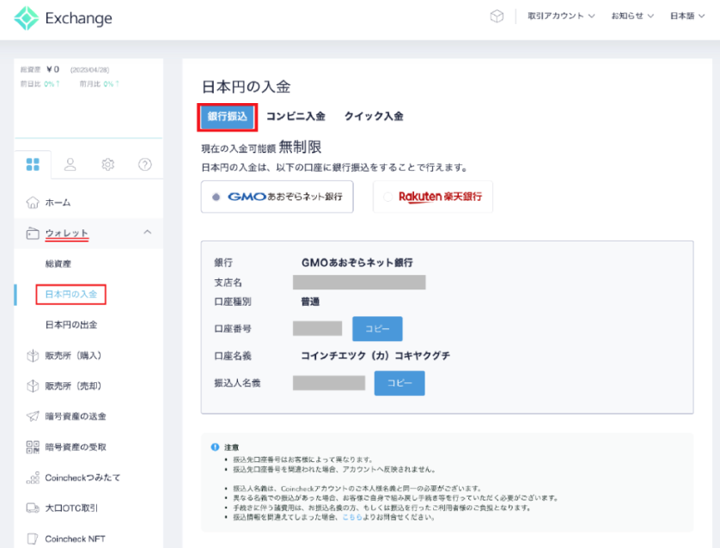Select the dashboard grid icon tab
This screenshot has width=720, height=548.
tap(33, 164)
